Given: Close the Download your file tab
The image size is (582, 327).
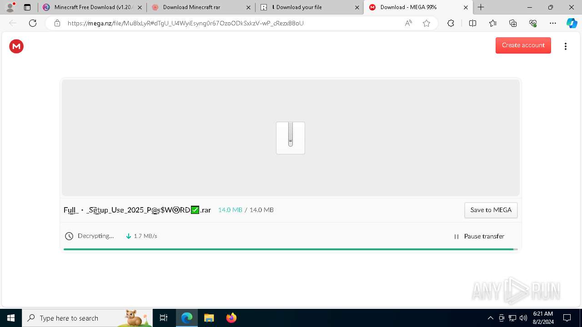Looking at the screenshot, I should pos(357,7).
